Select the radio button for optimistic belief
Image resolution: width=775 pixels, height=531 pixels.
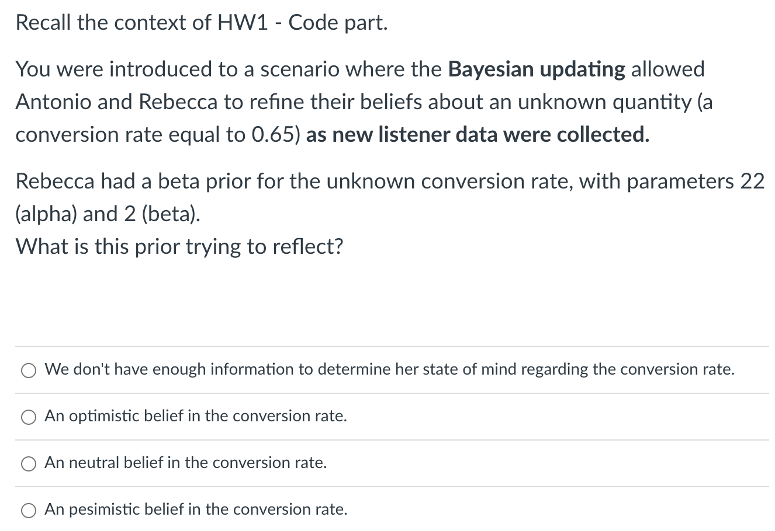pyautogui.click(x=27, y=417)
